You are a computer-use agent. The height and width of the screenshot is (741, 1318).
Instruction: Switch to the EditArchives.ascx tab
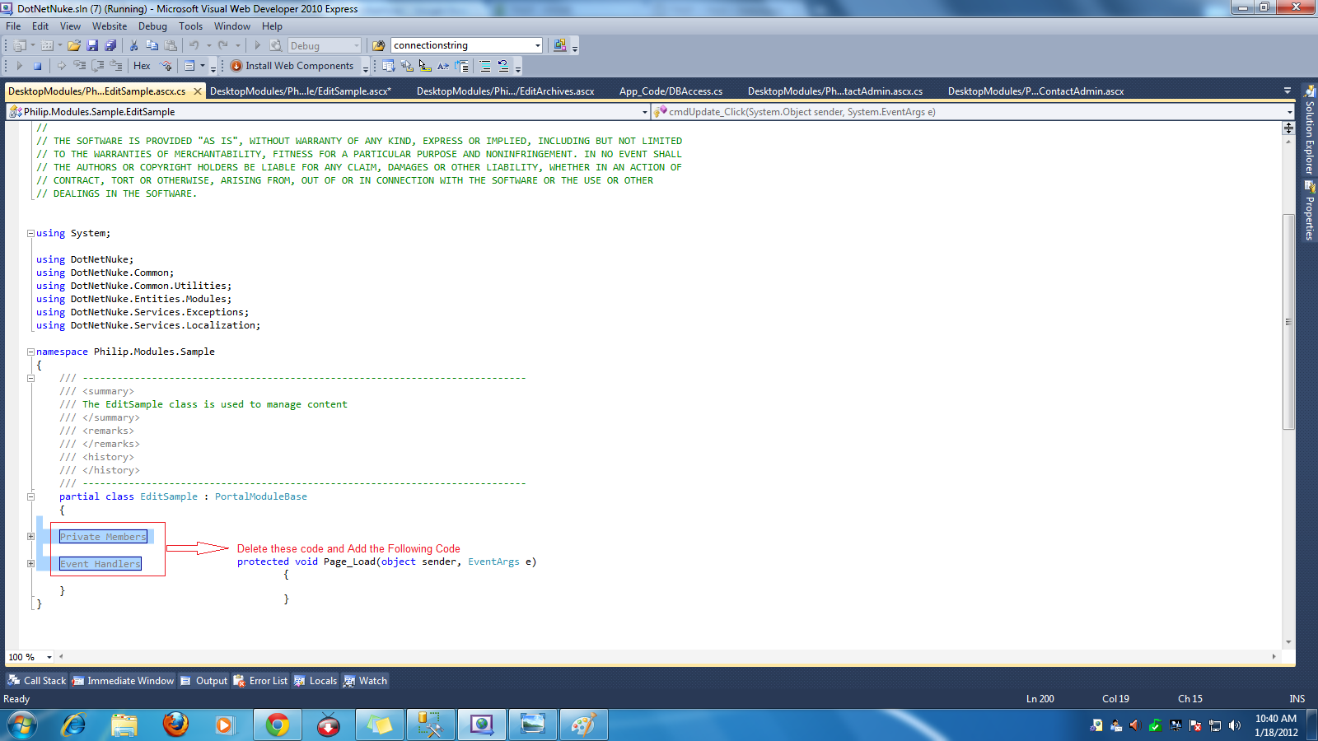point(505,91)
